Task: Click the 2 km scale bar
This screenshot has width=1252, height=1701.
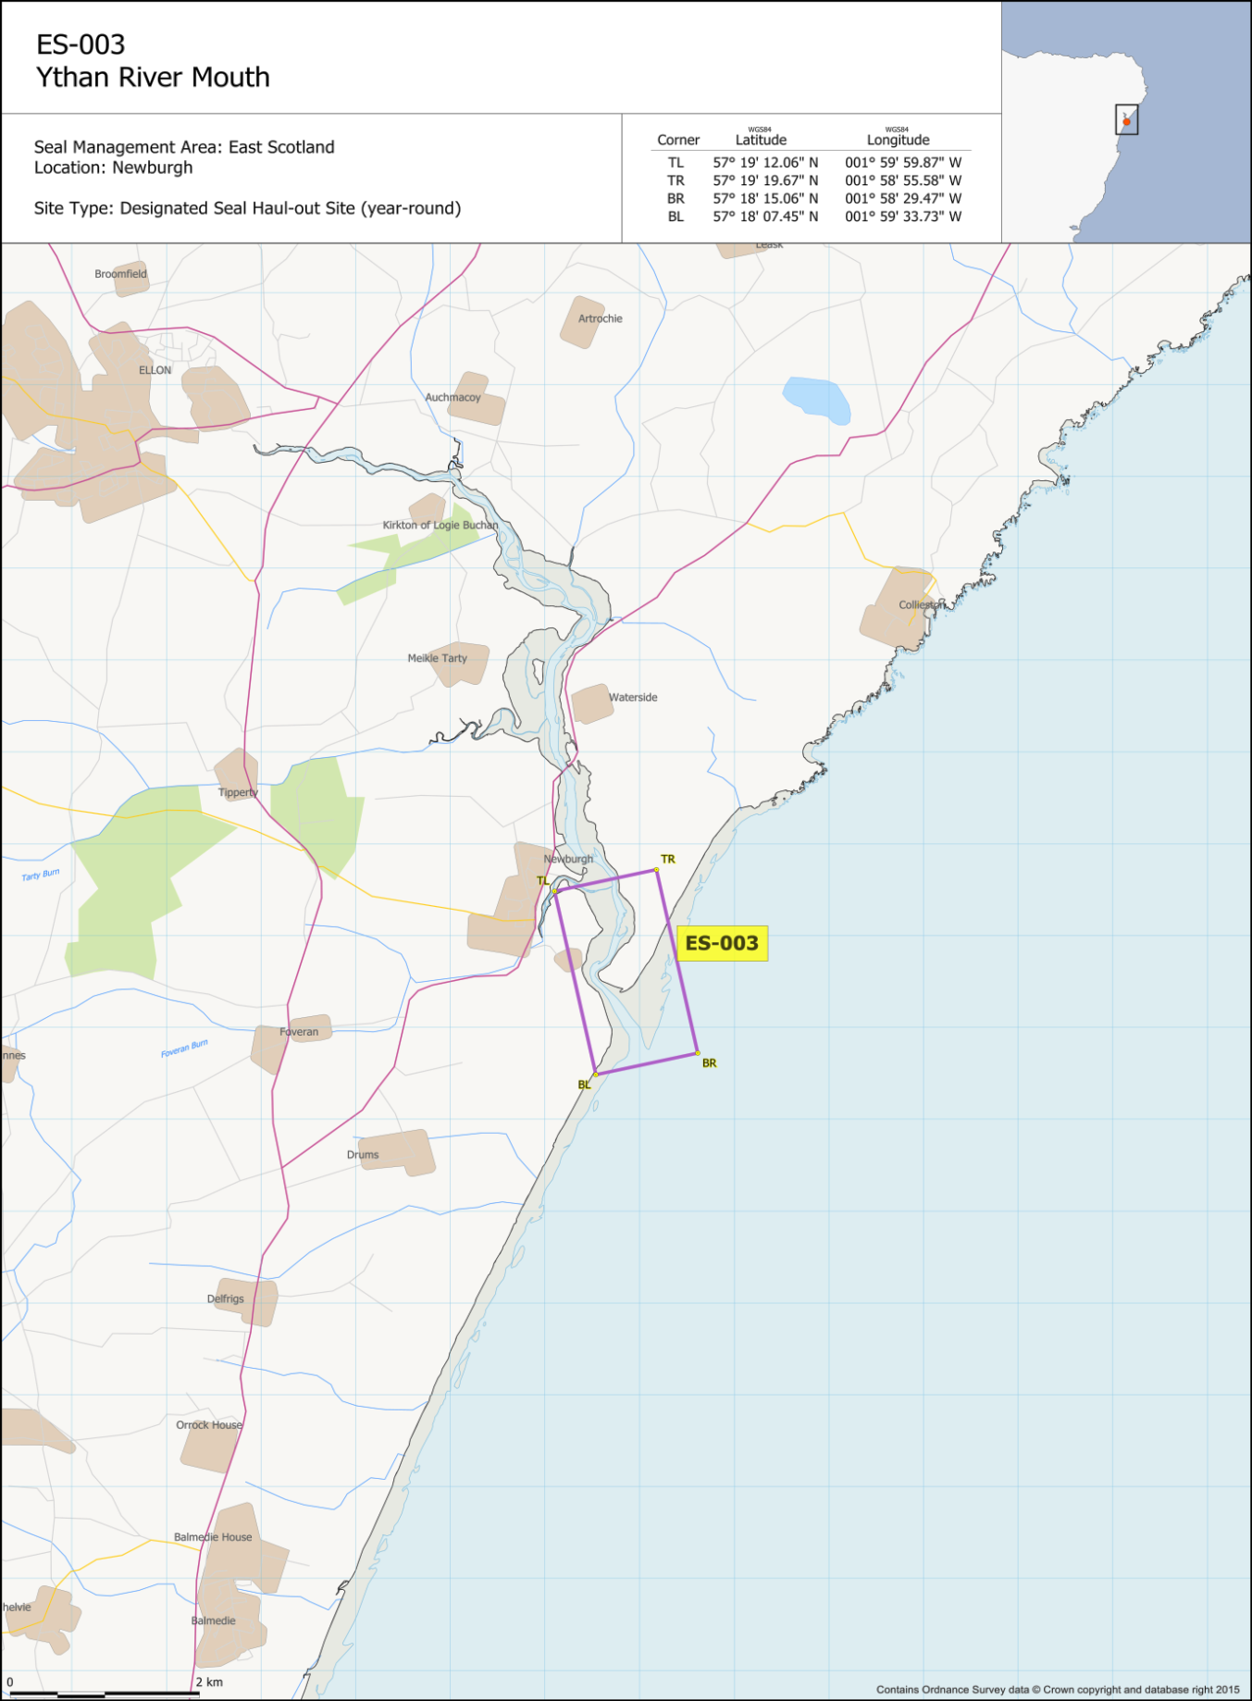Action: (104, 1693)
